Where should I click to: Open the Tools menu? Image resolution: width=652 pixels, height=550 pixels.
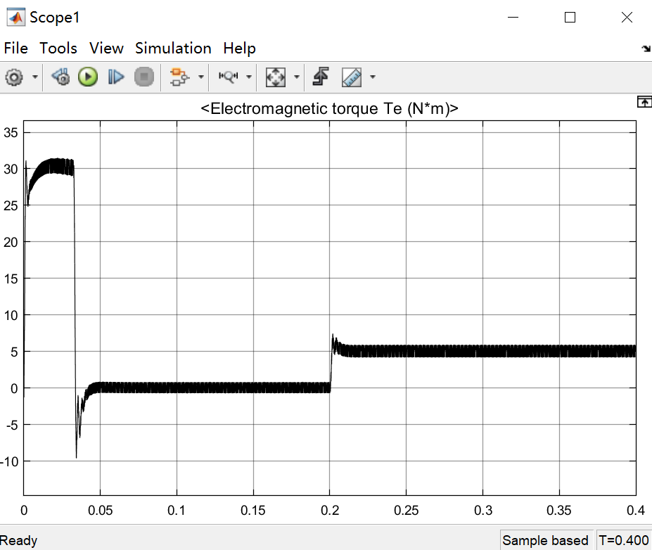click(58, 49)
